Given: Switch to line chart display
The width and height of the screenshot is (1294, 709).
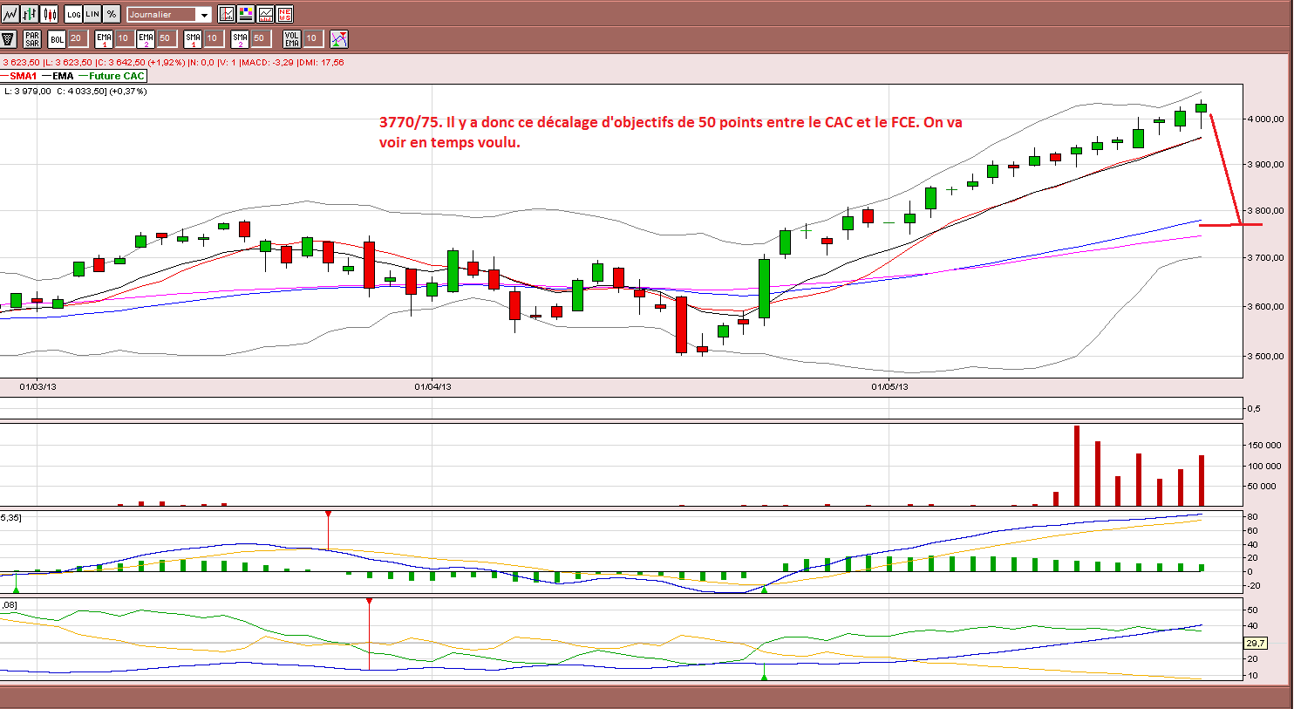Looking at the screenshot, I should 10,14.
